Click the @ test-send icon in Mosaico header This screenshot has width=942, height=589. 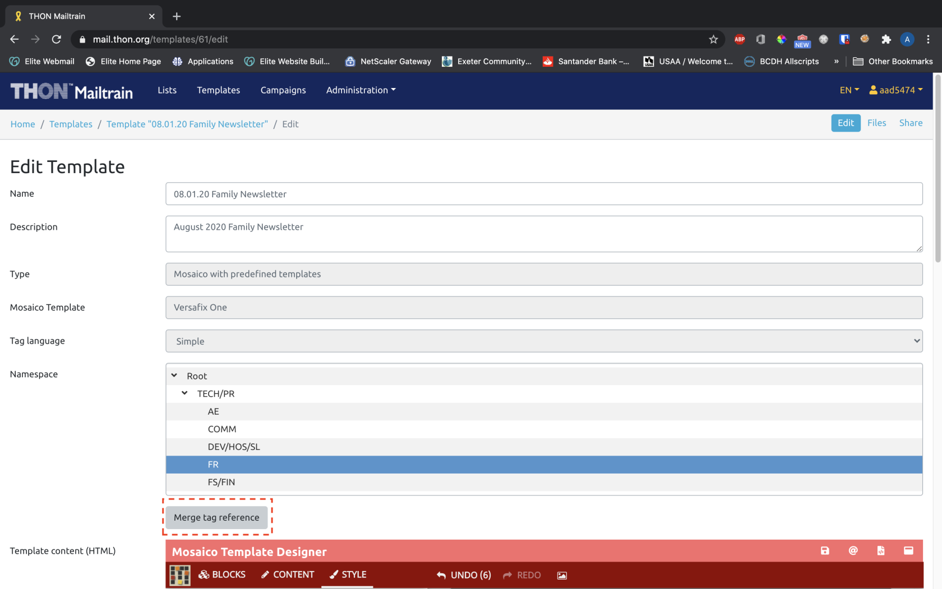click(853, 551)
